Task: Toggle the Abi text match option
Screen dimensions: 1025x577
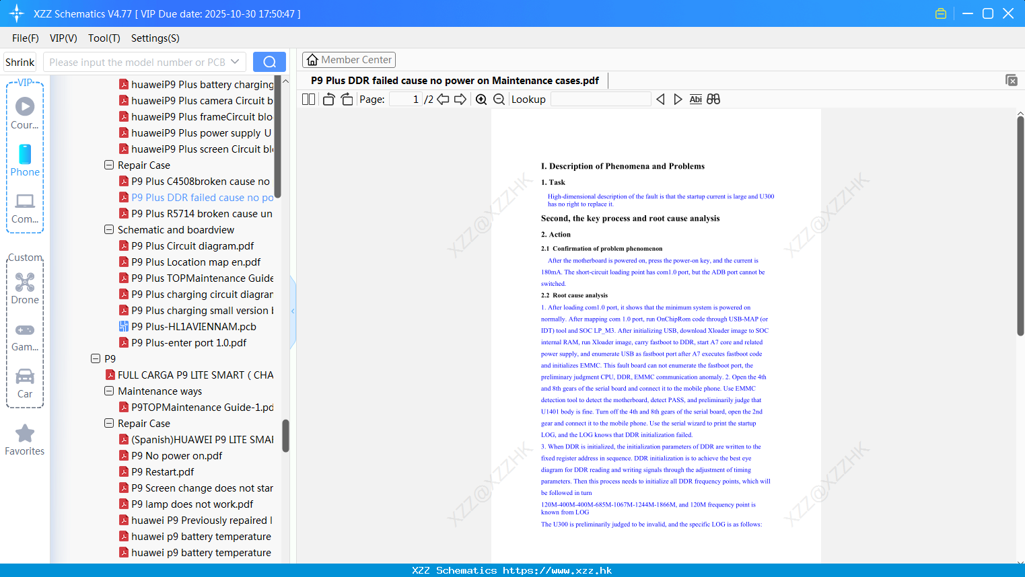Action: pyautogui.click(x=696, y=100)
